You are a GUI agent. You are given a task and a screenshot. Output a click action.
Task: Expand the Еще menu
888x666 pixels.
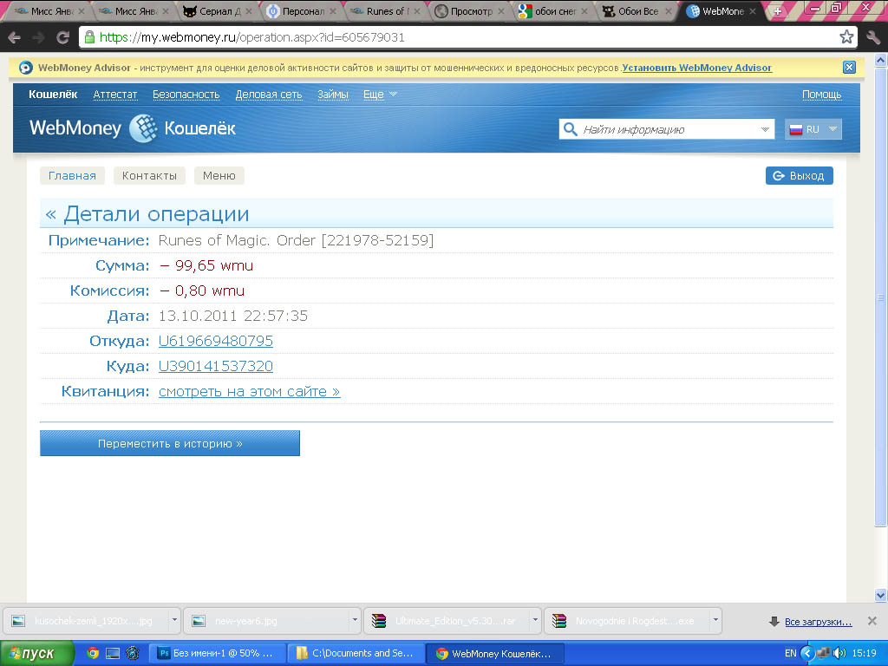[380, 95]
